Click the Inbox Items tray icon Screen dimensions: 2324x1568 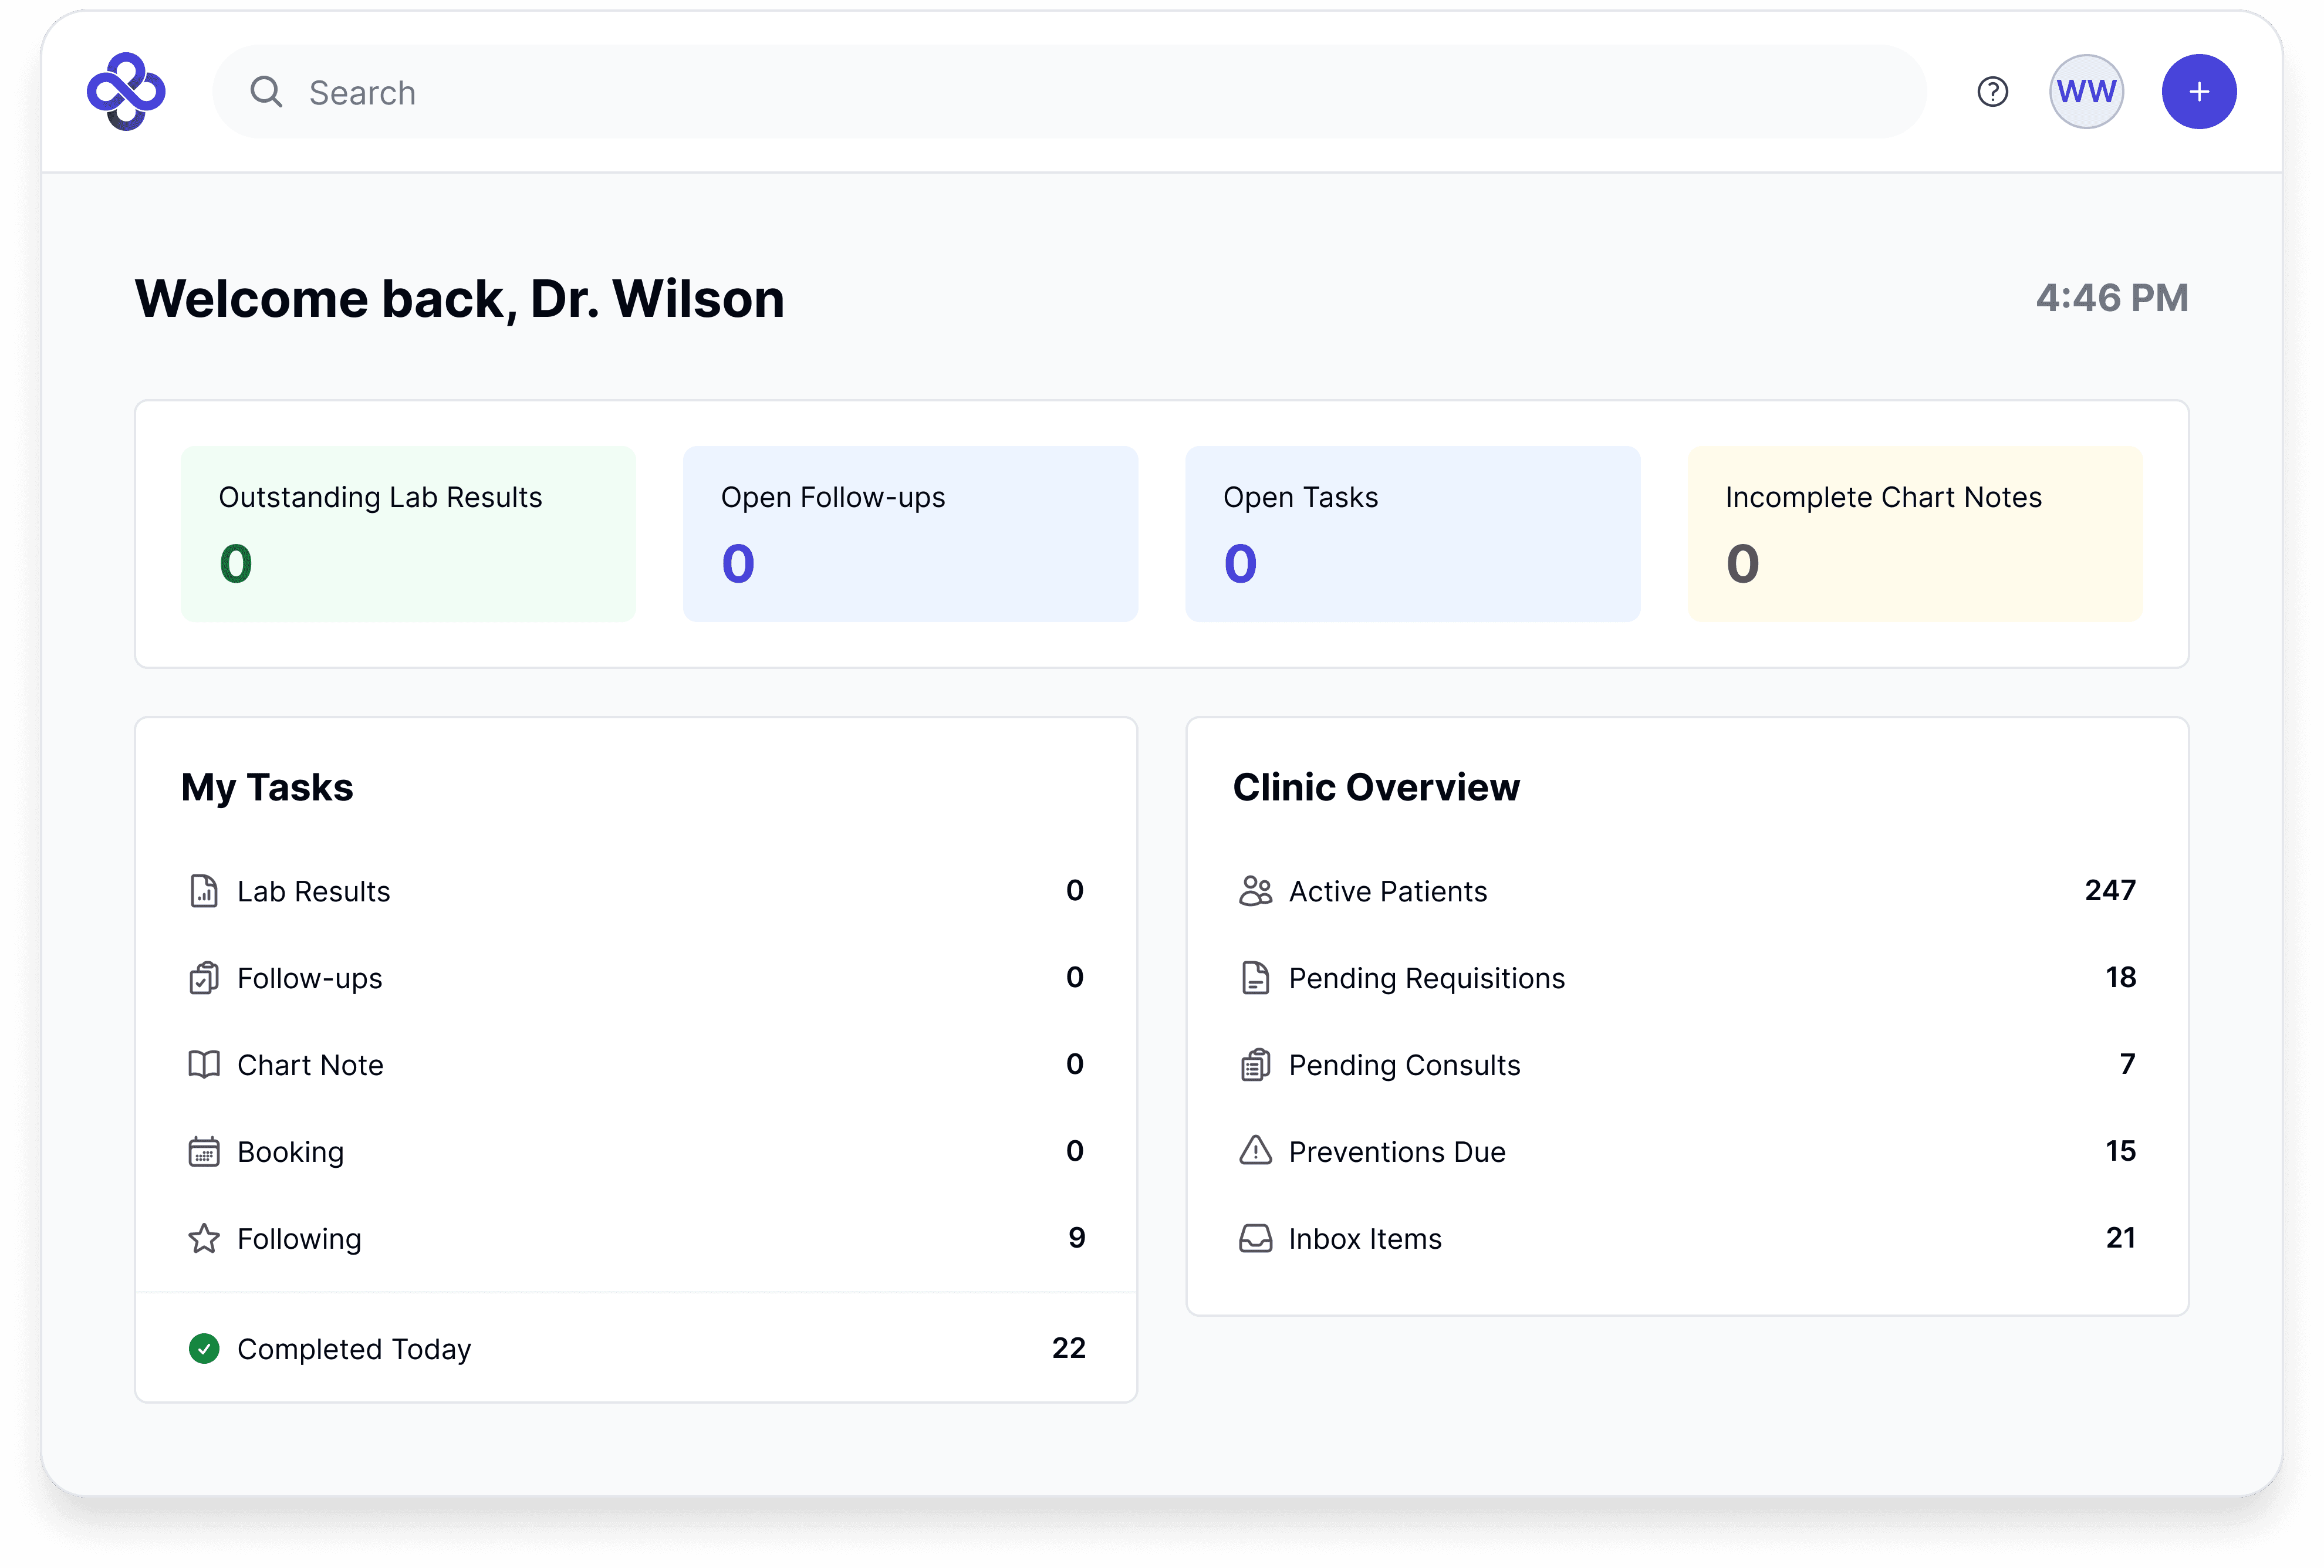pos(1255,1239)
